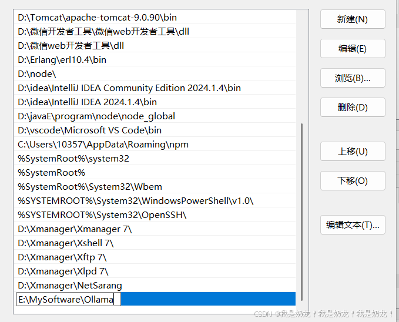This screenshot has height=322, width=399.
Task: Select the System32\OpenSSH\ entry
Action: click(155, 215)
